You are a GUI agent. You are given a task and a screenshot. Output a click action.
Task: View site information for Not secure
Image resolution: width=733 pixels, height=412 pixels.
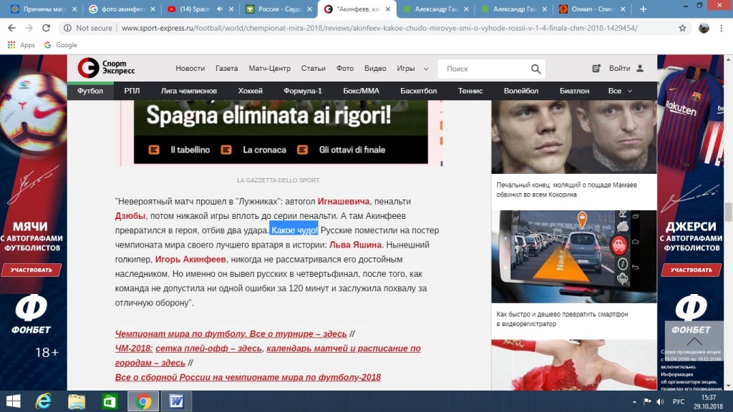coord(88,28)
